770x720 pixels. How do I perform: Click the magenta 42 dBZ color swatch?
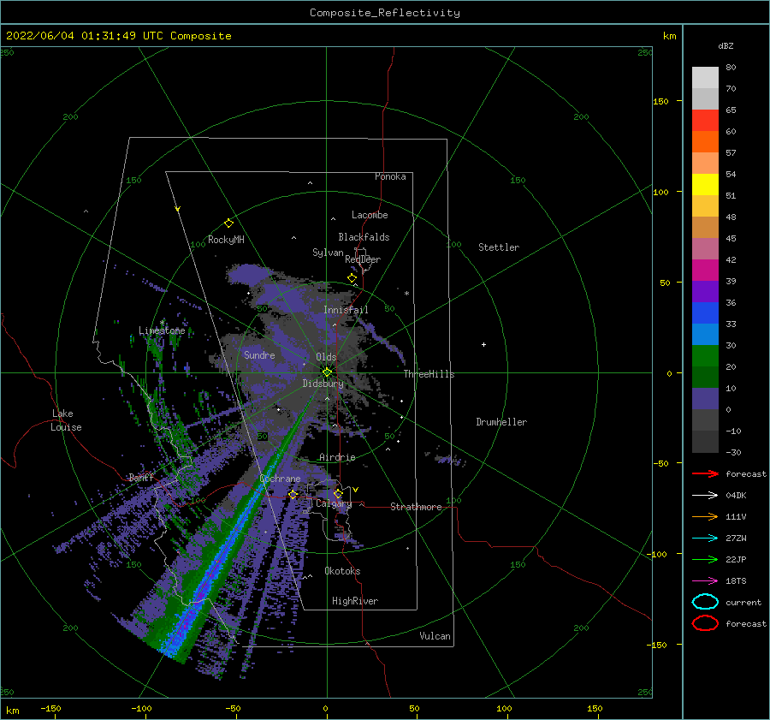(x=705, y=270)
